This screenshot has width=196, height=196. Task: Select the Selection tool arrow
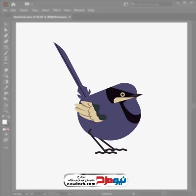[x=6, y=24]
